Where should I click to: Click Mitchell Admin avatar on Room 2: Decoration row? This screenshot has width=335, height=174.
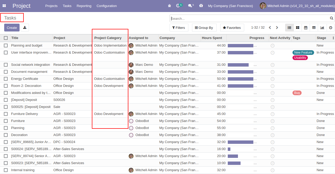point(131,86)
